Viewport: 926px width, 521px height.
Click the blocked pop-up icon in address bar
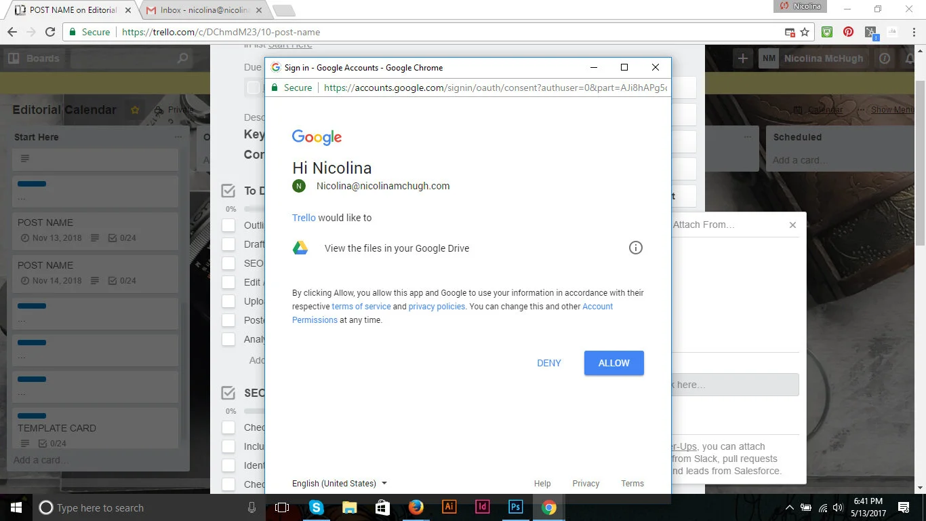click(x=790, y=32)
